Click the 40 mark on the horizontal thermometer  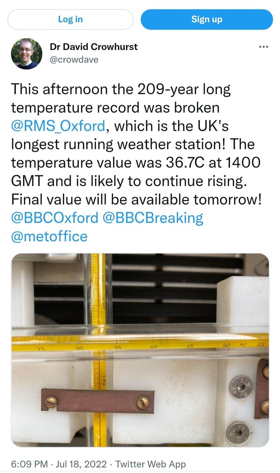click(153, 347)
